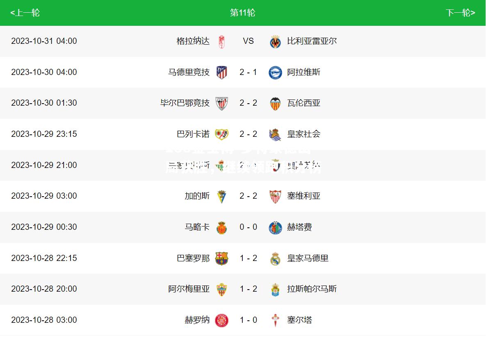Click the Celta Vigo crest icon

(x=275, y=320)
